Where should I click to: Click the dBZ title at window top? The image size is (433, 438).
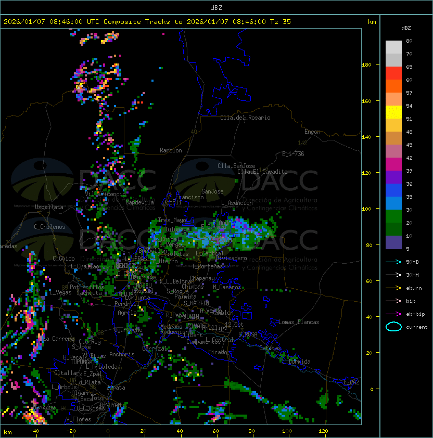[216, 7]
